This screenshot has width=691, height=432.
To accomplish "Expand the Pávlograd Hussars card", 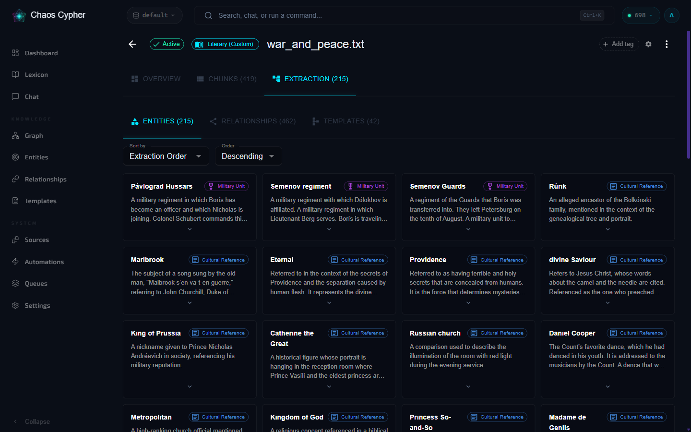I will click(190, 229).
